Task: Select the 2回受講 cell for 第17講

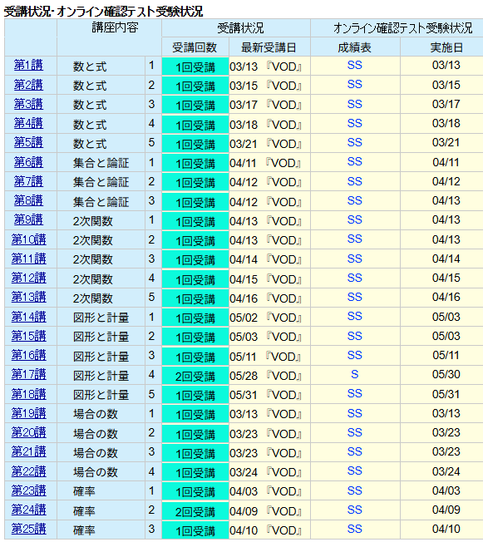Action: tap(195, 375)
